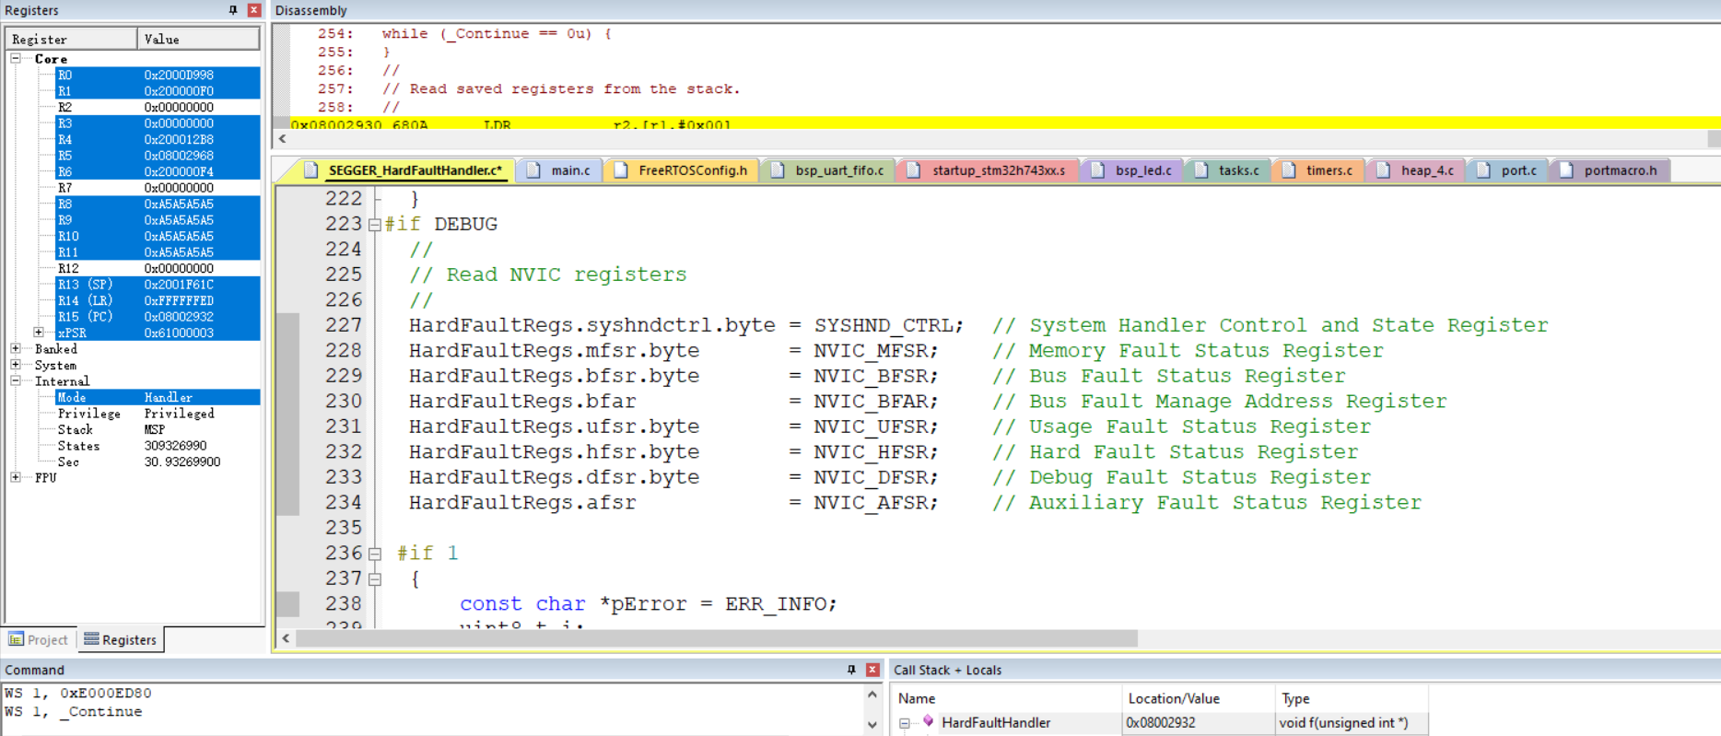
Task: Switch to the bsp_uart_fifo.c tab
Action: (827, 170)
